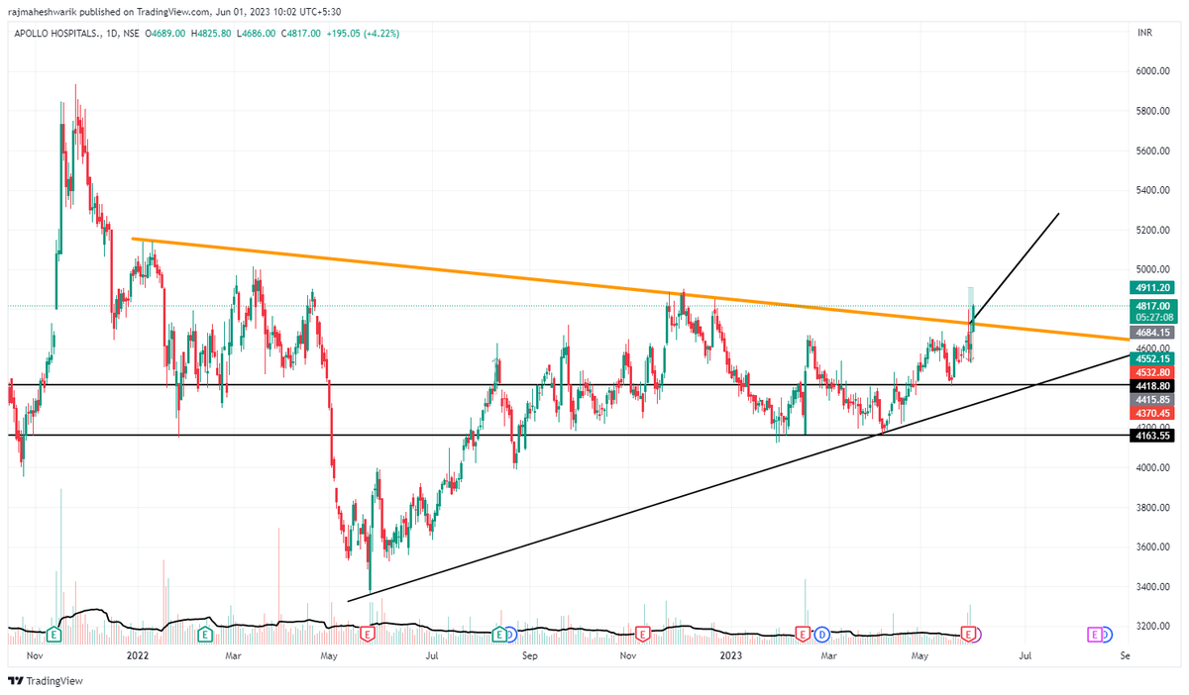
Task: Open the purple upcoming earnings marker
Action: (x=1096, y=634)
